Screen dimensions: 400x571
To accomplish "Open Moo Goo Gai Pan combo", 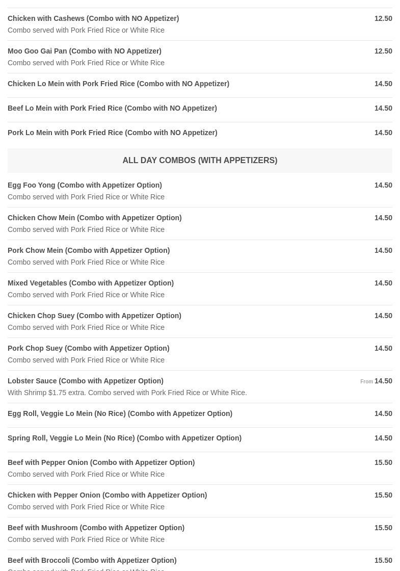I will 85,51.
